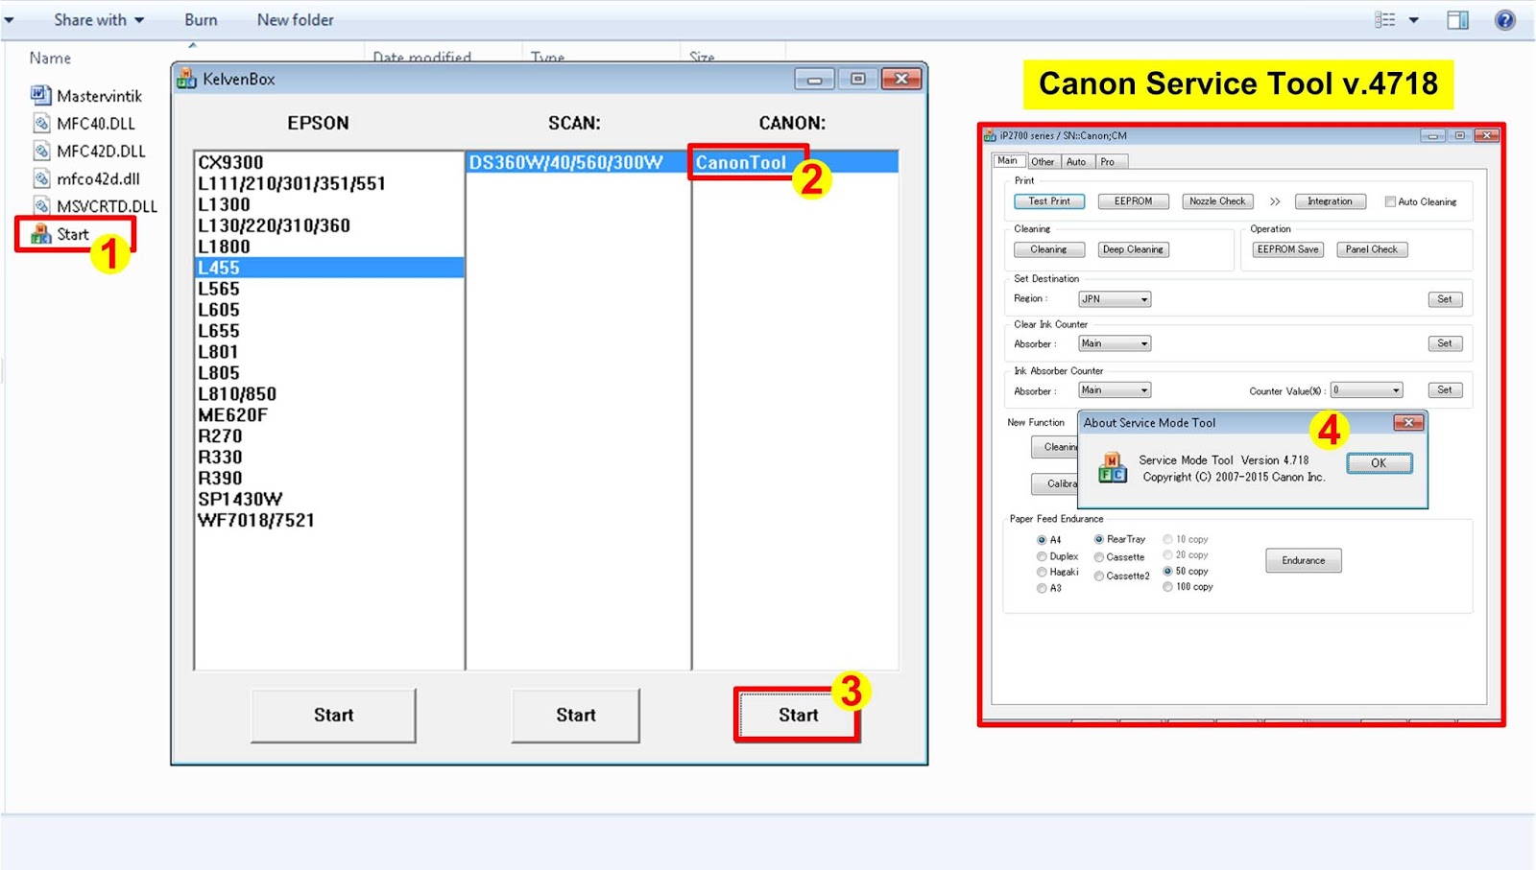Select the 100 copy radio button
The image size is (1536, 870).
click(x=1168, y=586)
